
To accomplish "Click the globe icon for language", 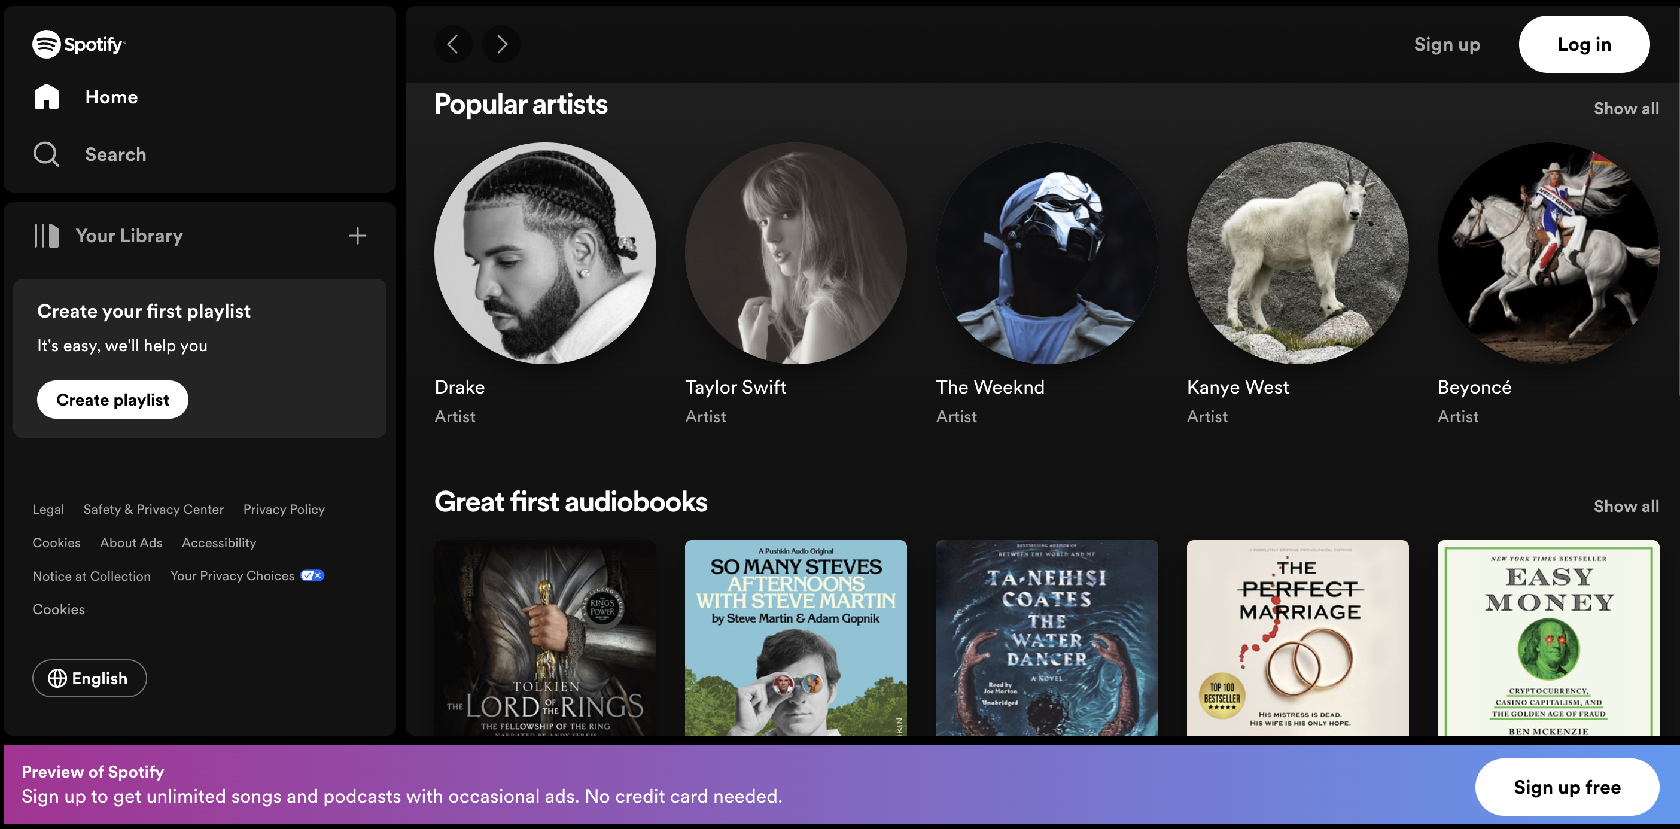I will pyautogui.click(x=57, y=678).
